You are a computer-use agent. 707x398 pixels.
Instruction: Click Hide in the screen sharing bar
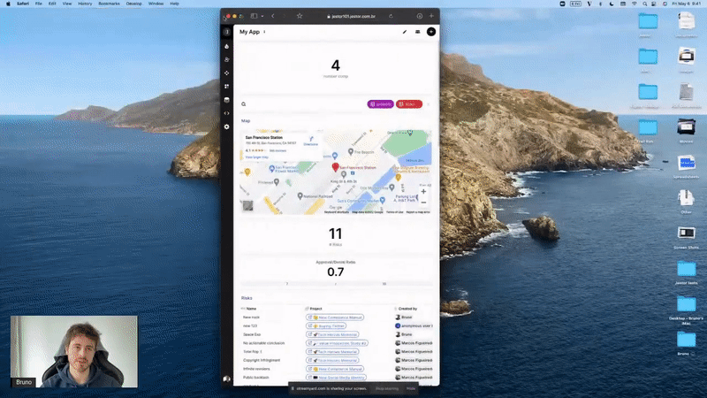click(411, 388)
